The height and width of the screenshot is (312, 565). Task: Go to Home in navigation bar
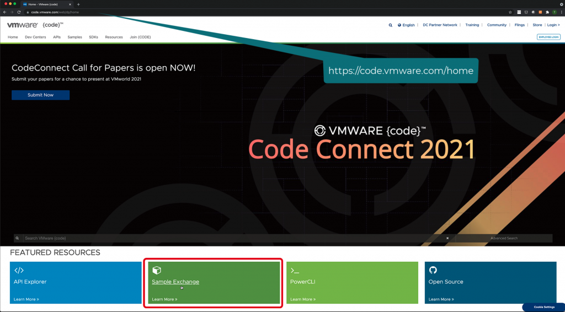point(13,37)
